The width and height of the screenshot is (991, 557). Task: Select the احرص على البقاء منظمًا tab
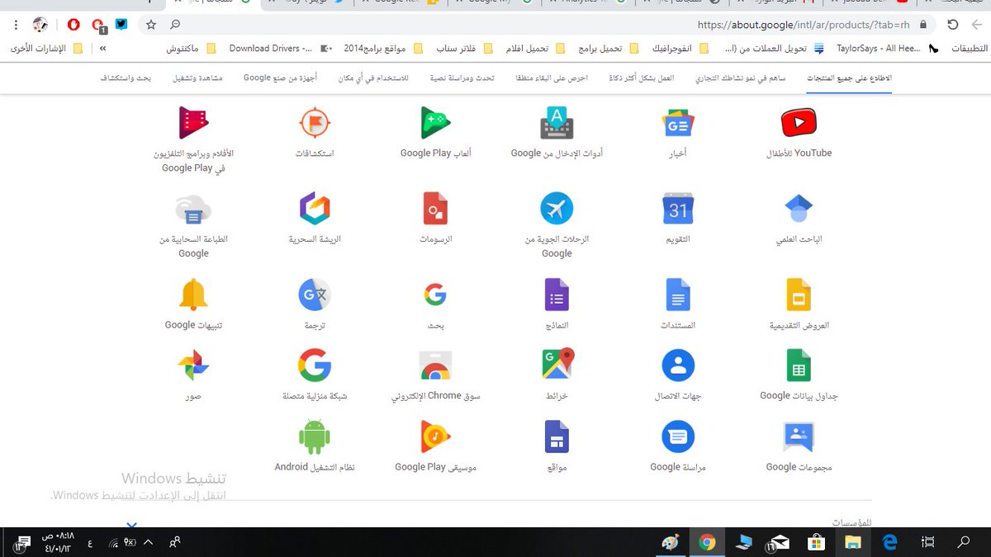552,78
